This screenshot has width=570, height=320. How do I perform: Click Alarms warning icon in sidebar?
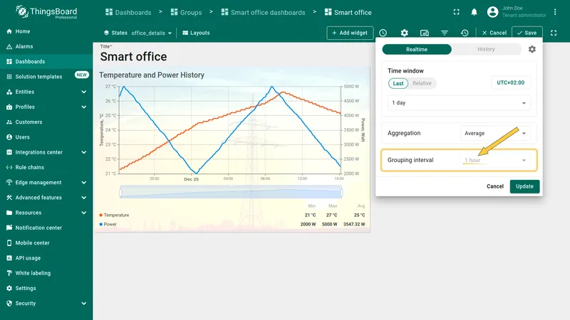9,46
